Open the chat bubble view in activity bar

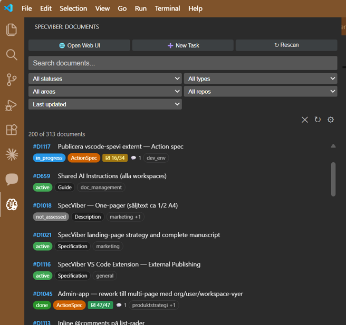point(12,179)
